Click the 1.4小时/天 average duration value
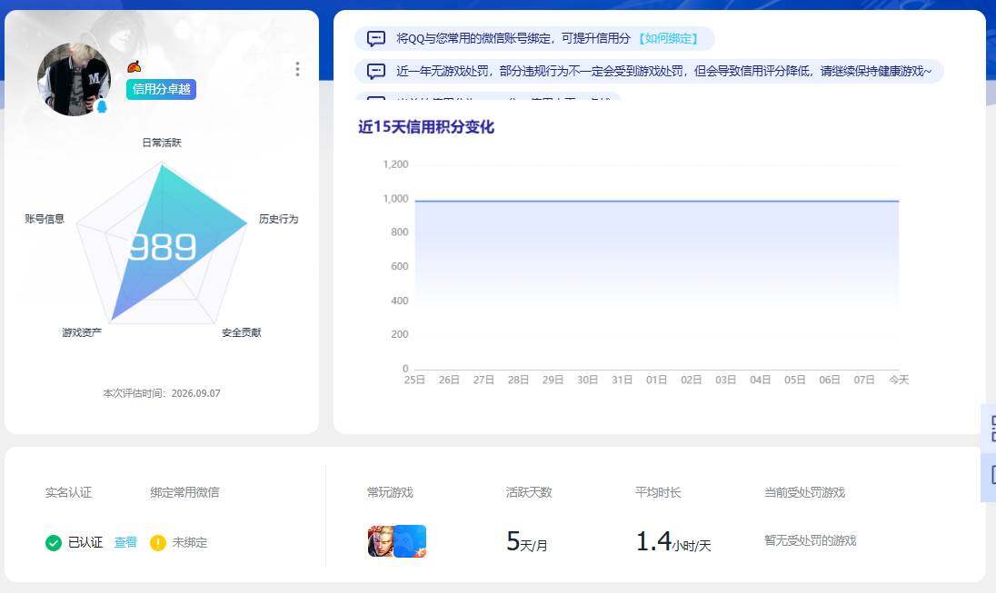 click(x=673, y=541)
